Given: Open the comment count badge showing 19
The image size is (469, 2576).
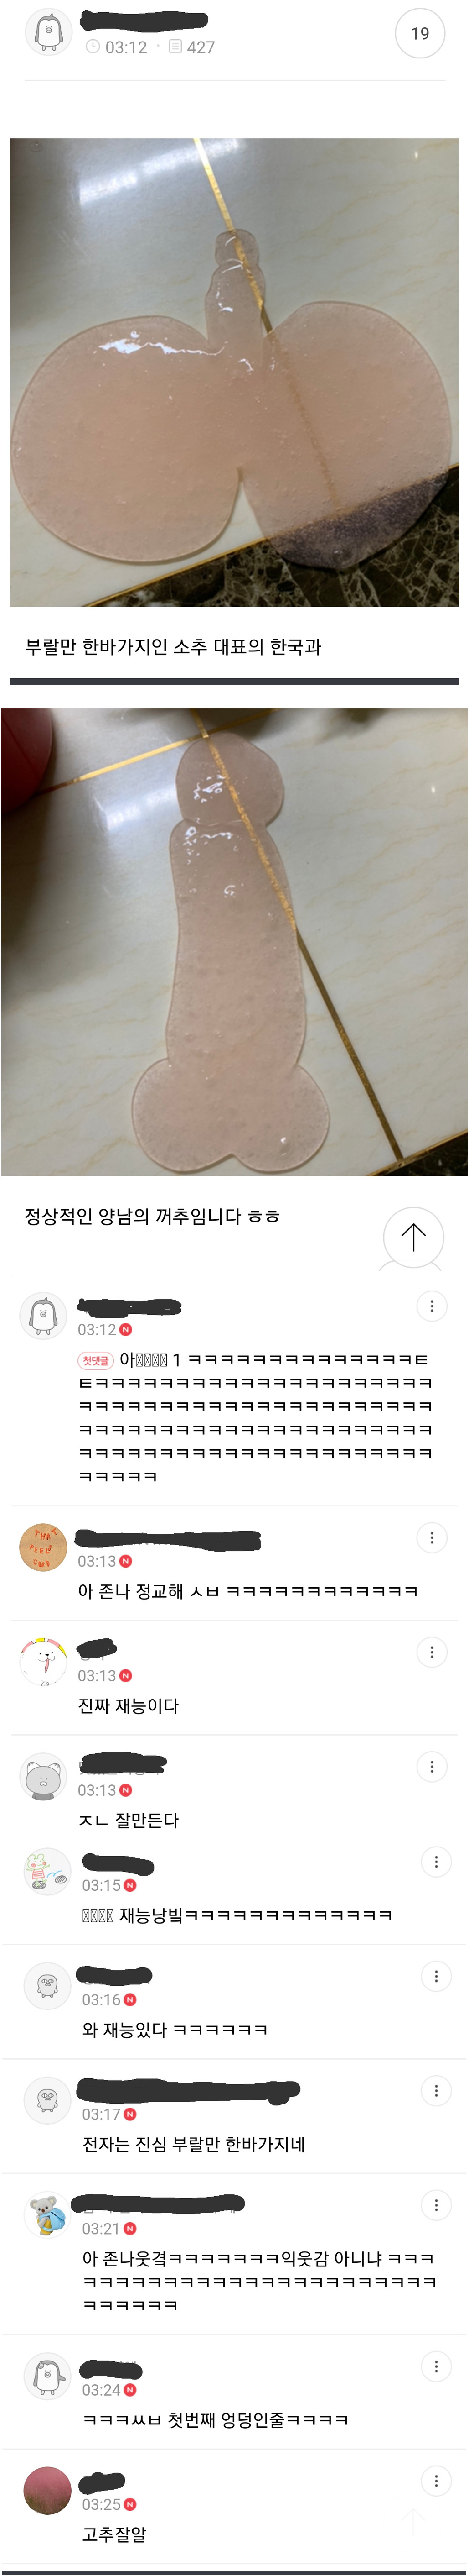Looking at the screenshot, I should point(420,34).
